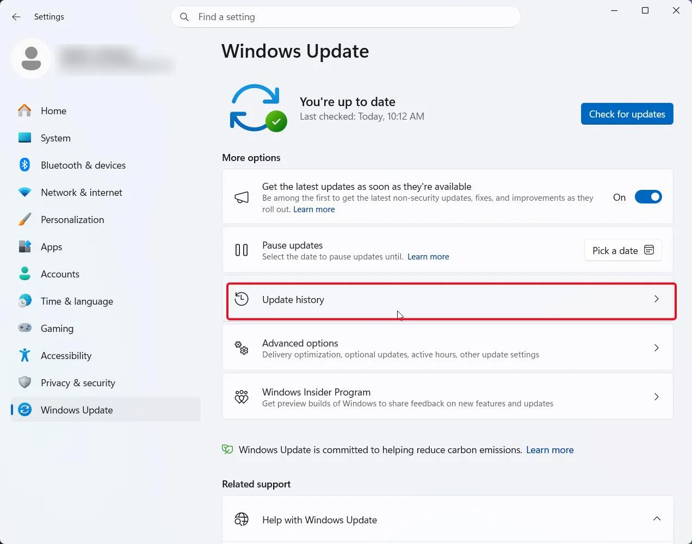Viewport: 692px width, 544px height.
Task: Click the globe help icon
Action: tap(242, 520)
